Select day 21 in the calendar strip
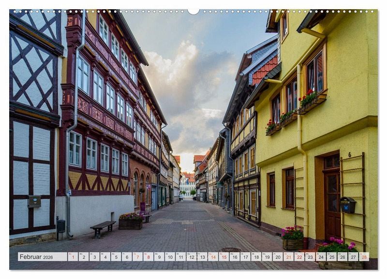Screen dimensions: 387x279 pos(288,257)
